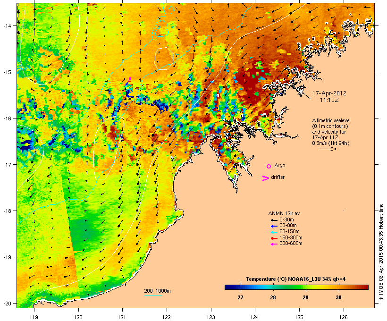Image resolution: width=387 pixels, height=321 pixels.
Task: Click the magenta 300-600m legend arrow
Action: [274, 244]
